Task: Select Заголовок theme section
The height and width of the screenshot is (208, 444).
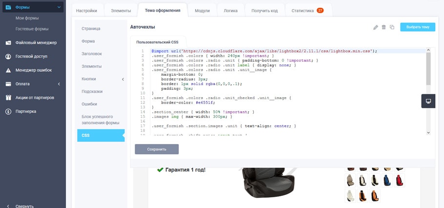Action: pos(92,54)
